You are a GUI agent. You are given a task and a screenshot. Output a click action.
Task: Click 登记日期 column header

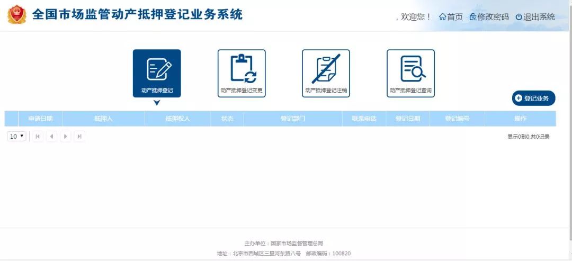(x=408, y=119)
